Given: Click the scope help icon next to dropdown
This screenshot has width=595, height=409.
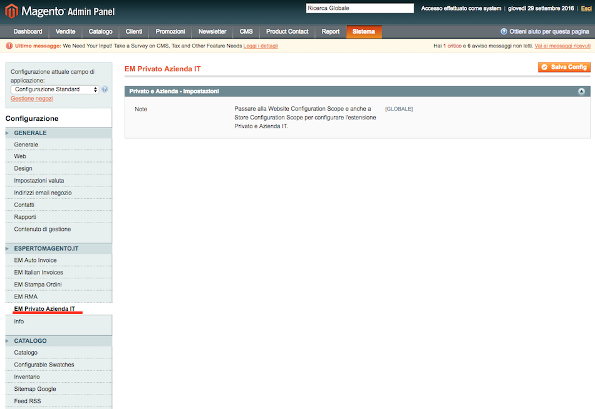Looking at the screenshot, I should (105, 89).
